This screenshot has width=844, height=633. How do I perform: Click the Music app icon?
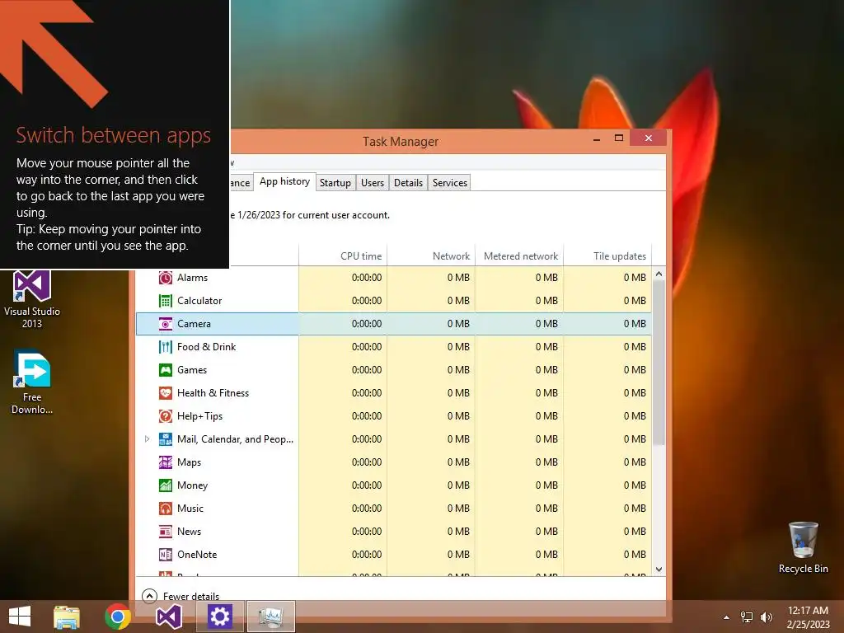(165, 509)
